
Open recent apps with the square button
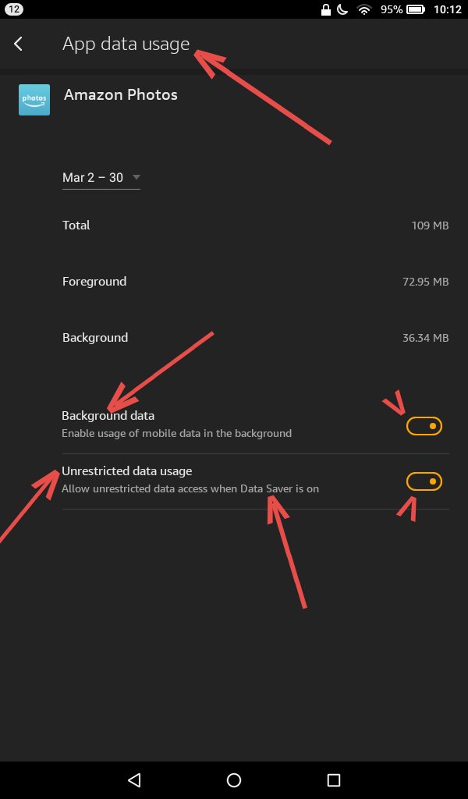(x=334, y=779)
